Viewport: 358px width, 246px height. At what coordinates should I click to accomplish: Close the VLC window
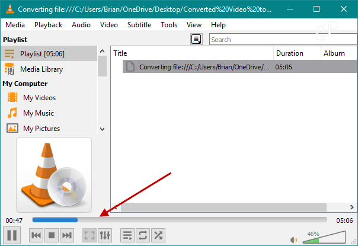point(344,9)
